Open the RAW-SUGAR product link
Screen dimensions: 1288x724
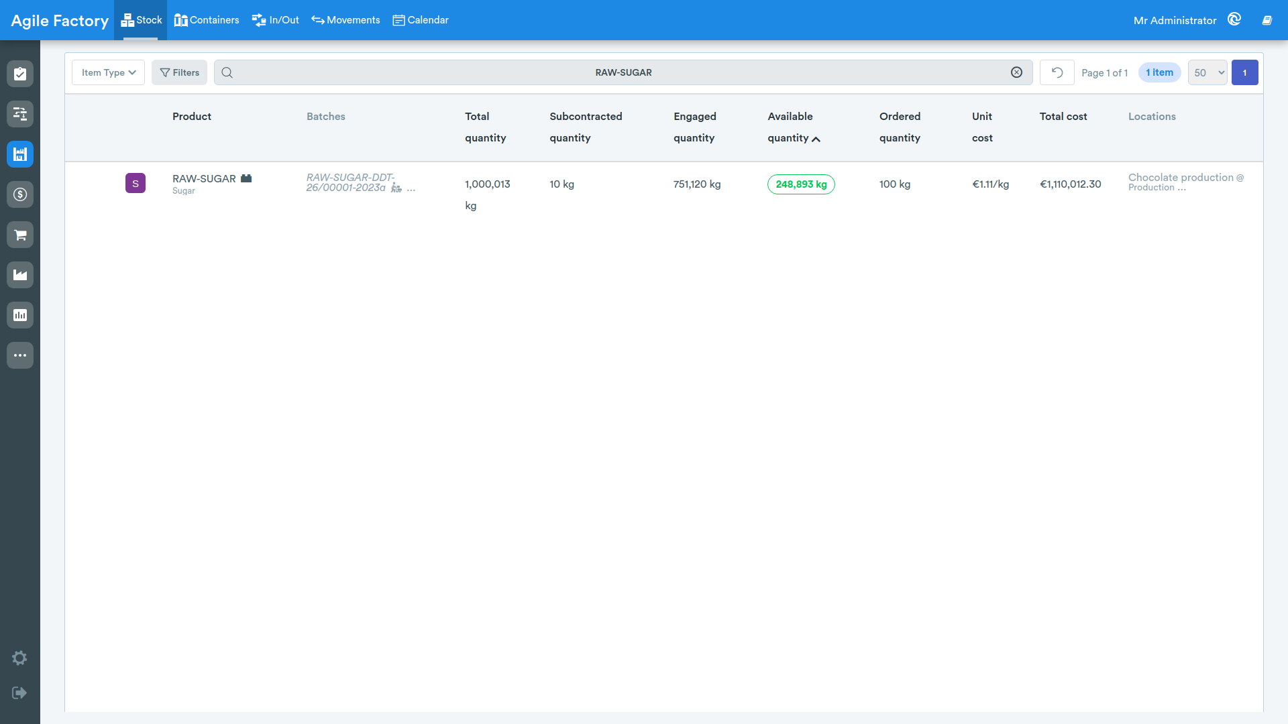point(204,178)
